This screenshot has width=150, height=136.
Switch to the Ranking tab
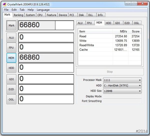pos(18,15)
